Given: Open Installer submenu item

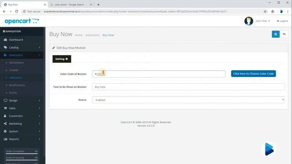Looking at the screenshot, I should pyautogui.click(x=14, y=70).
